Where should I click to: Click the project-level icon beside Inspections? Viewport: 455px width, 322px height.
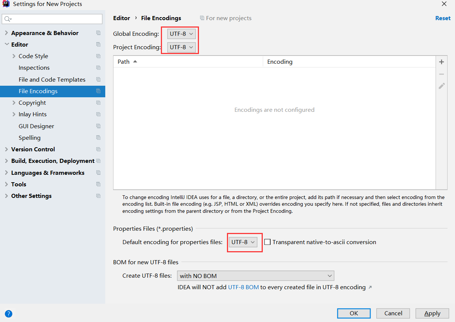point(98,67)
